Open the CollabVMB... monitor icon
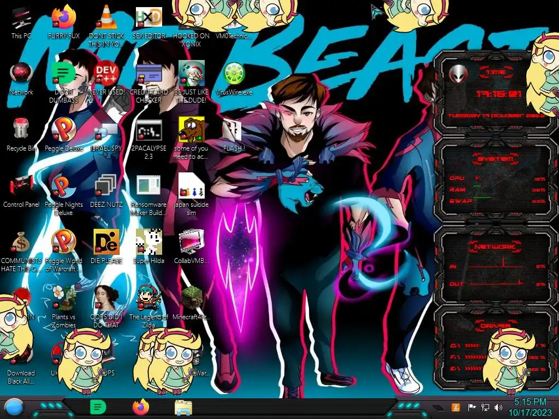This screenshot has height=419, width=559. pyautogui.click(x=191, y=247)
